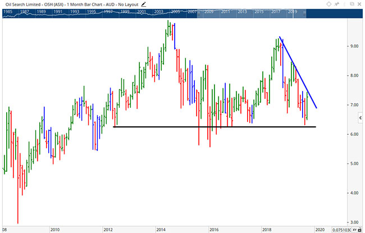Toggle the scale lock padlock icon

359,230
